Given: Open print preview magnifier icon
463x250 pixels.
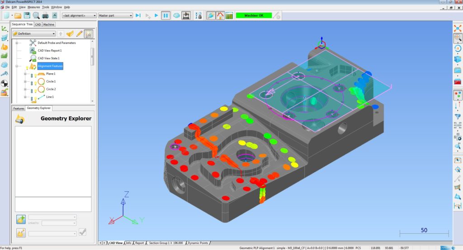Looking at the screenshot, I should [36, 15].
